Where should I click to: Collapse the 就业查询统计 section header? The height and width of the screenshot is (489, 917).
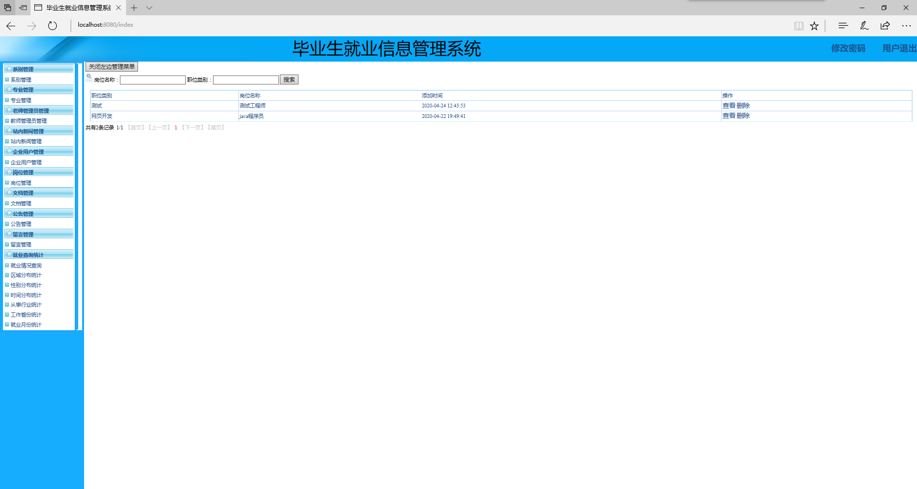(39, 255)
